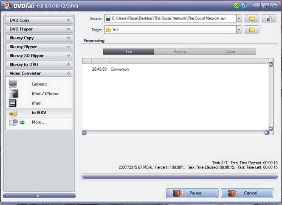Minimize the DVDFab window
Image resolution: width=282 pixels, height=205 pixels.
256,6
